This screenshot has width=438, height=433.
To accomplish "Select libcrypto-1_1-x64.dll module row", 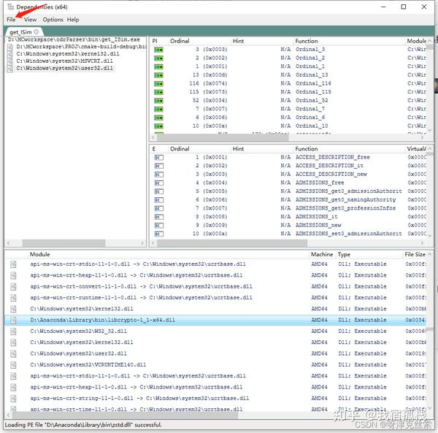I will click(215, 320).
